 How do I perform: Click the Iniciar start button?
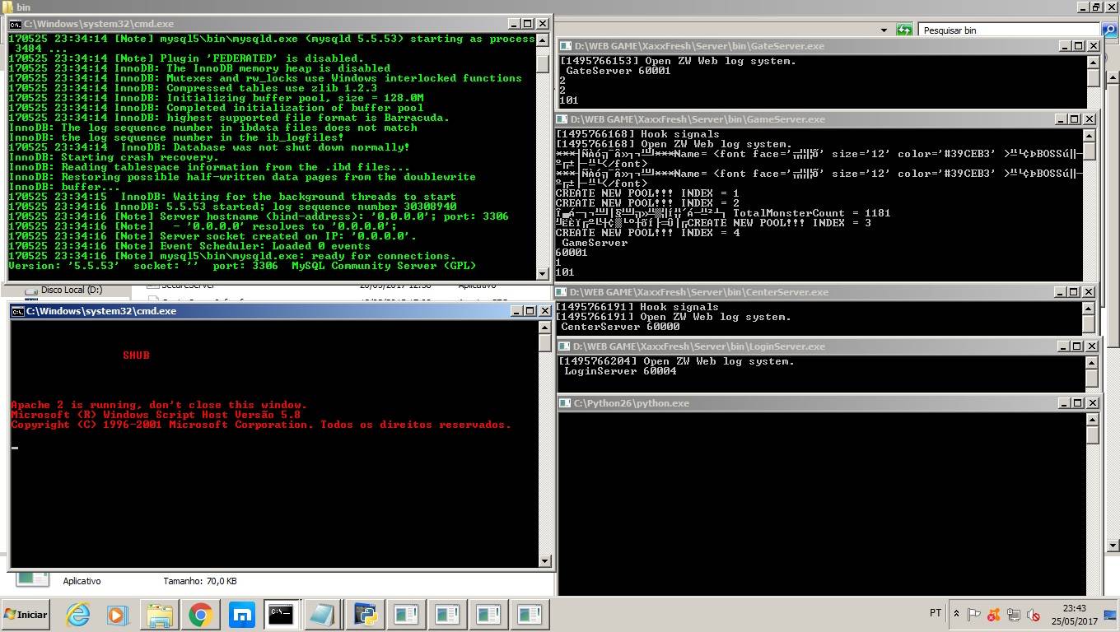click(26, 614)
